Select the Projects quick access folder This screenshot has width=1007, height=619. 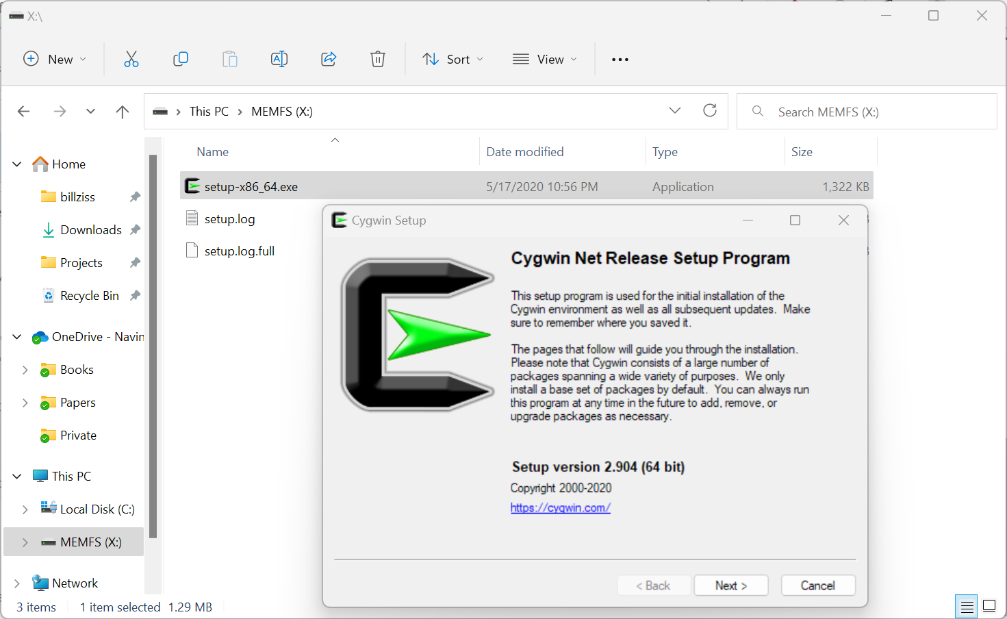click(81, 263)
